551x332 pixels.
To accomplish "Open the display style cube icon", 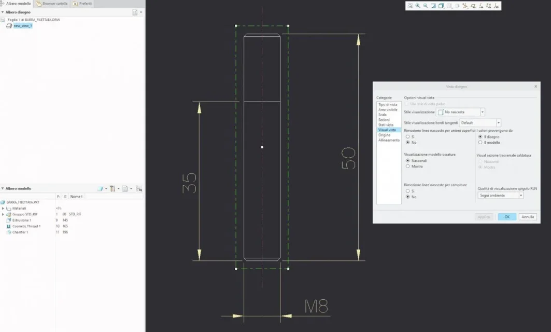I will [x=441, y=6].
